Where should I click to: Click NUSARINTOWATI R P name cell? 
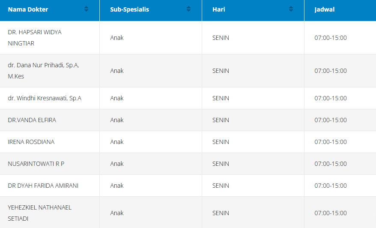(x=36, y=164)
